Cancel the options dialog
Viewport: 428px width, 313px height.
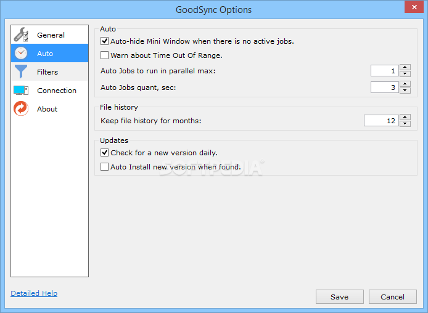coord(392,296)
